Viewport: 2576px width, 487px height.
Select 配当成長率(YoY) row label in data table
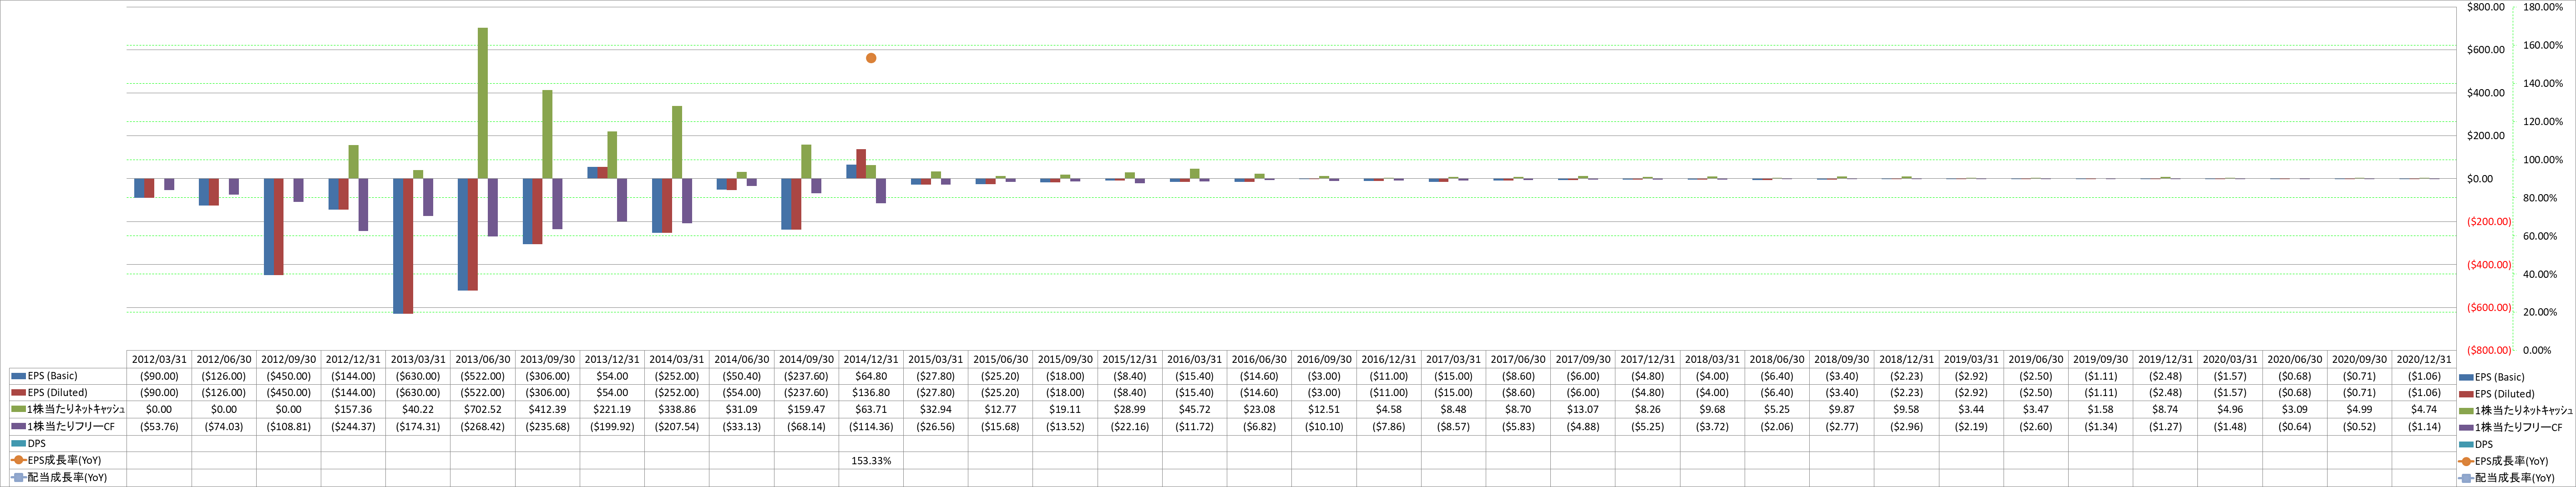67,478
